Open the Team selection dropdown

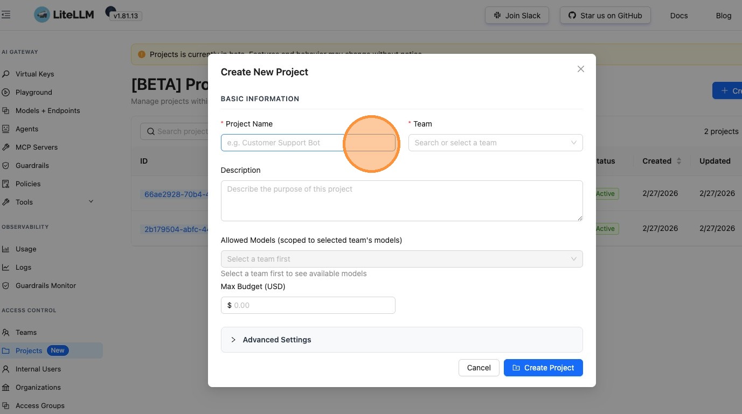(x=495, y=143)
